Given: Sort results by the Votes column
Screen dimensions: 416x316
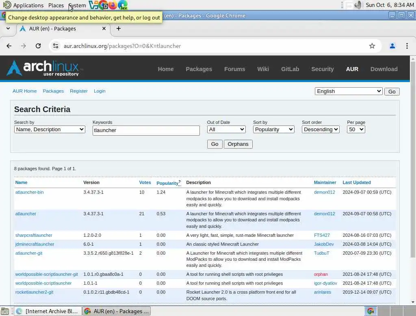Looking at the screenshot, I should coord(145,182).
